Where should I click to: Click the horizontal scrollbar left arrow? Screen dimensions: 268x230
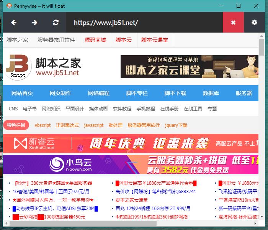pos(6,223)
